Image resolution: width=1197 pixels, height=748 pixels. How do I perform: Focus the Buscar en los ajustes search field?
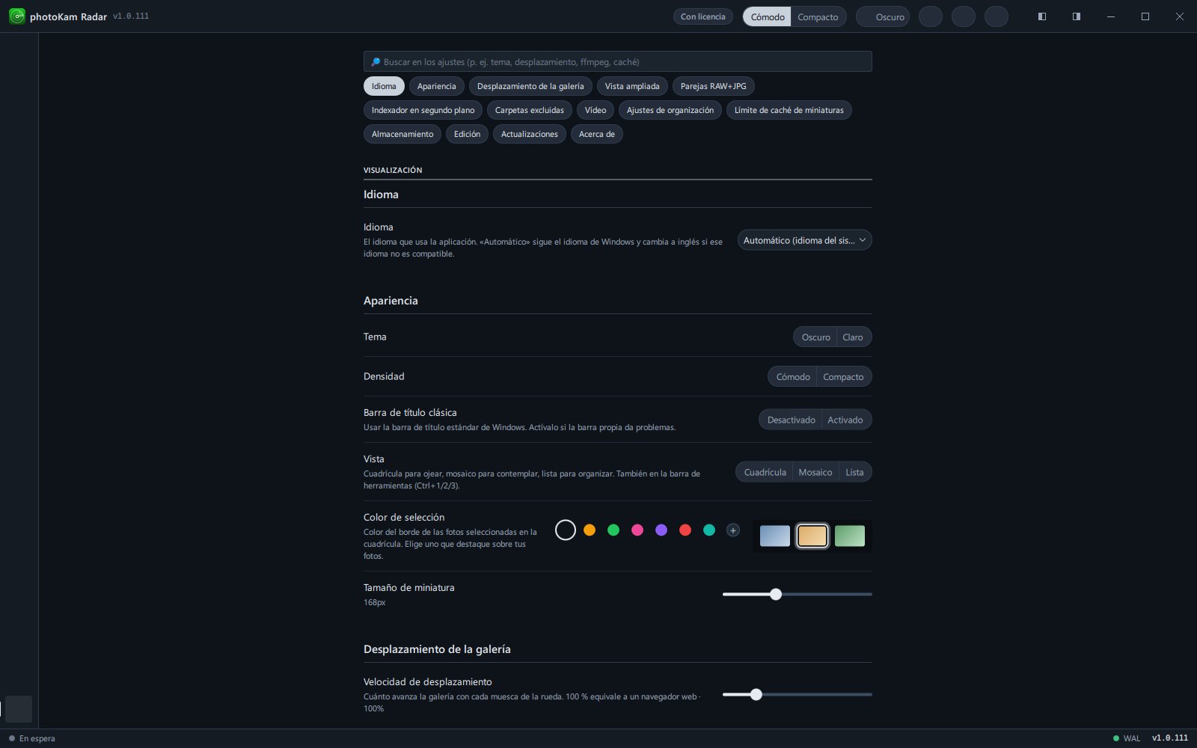point(618,61)
